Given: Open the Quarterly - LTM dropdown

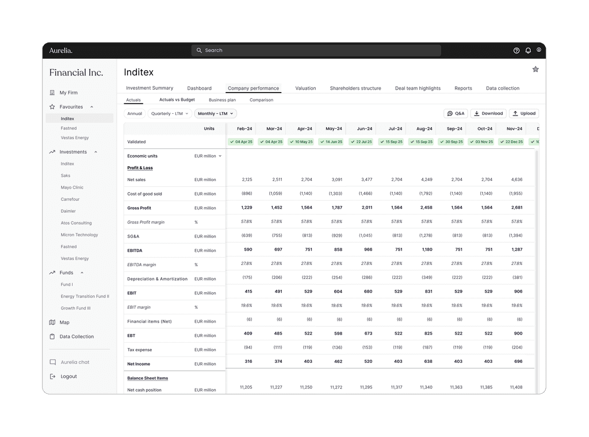Looking at the screenshot, I should [169, 114].
